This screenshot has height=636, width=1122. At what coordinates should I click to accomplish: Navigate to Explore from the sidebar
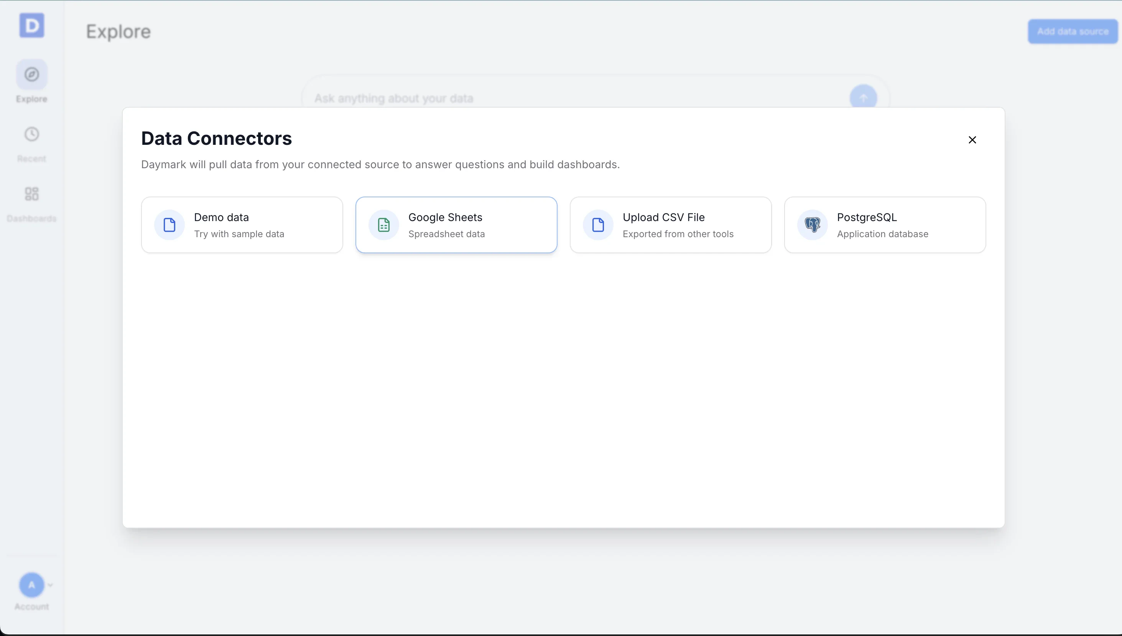pyautogui.click(x=31, y=83)
